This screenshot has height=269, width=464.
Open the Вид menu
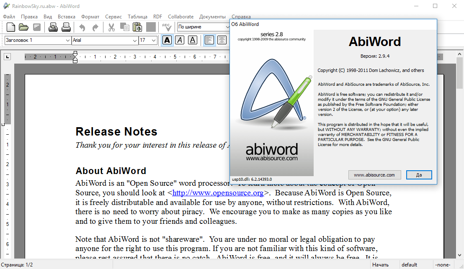coord(48,17)
